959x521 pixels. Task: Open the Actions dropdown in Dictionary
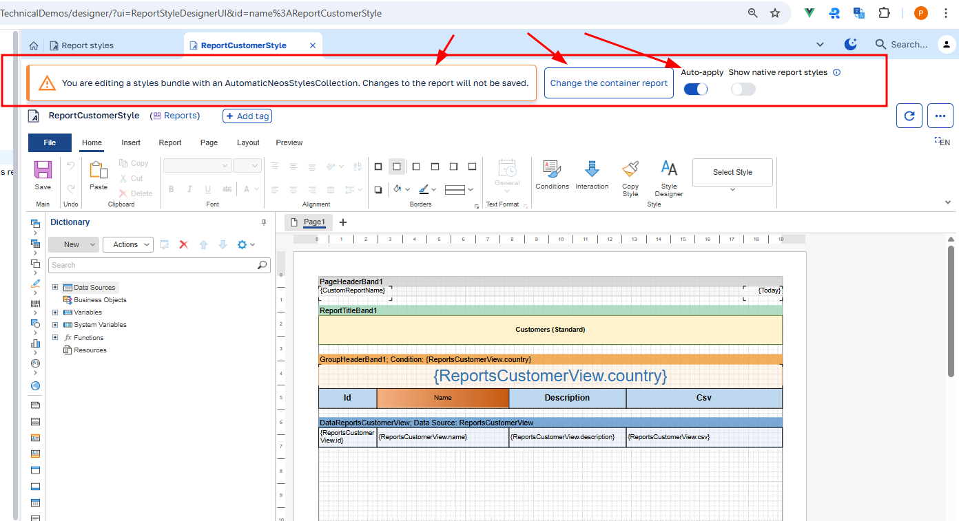[x=128, y=244]
